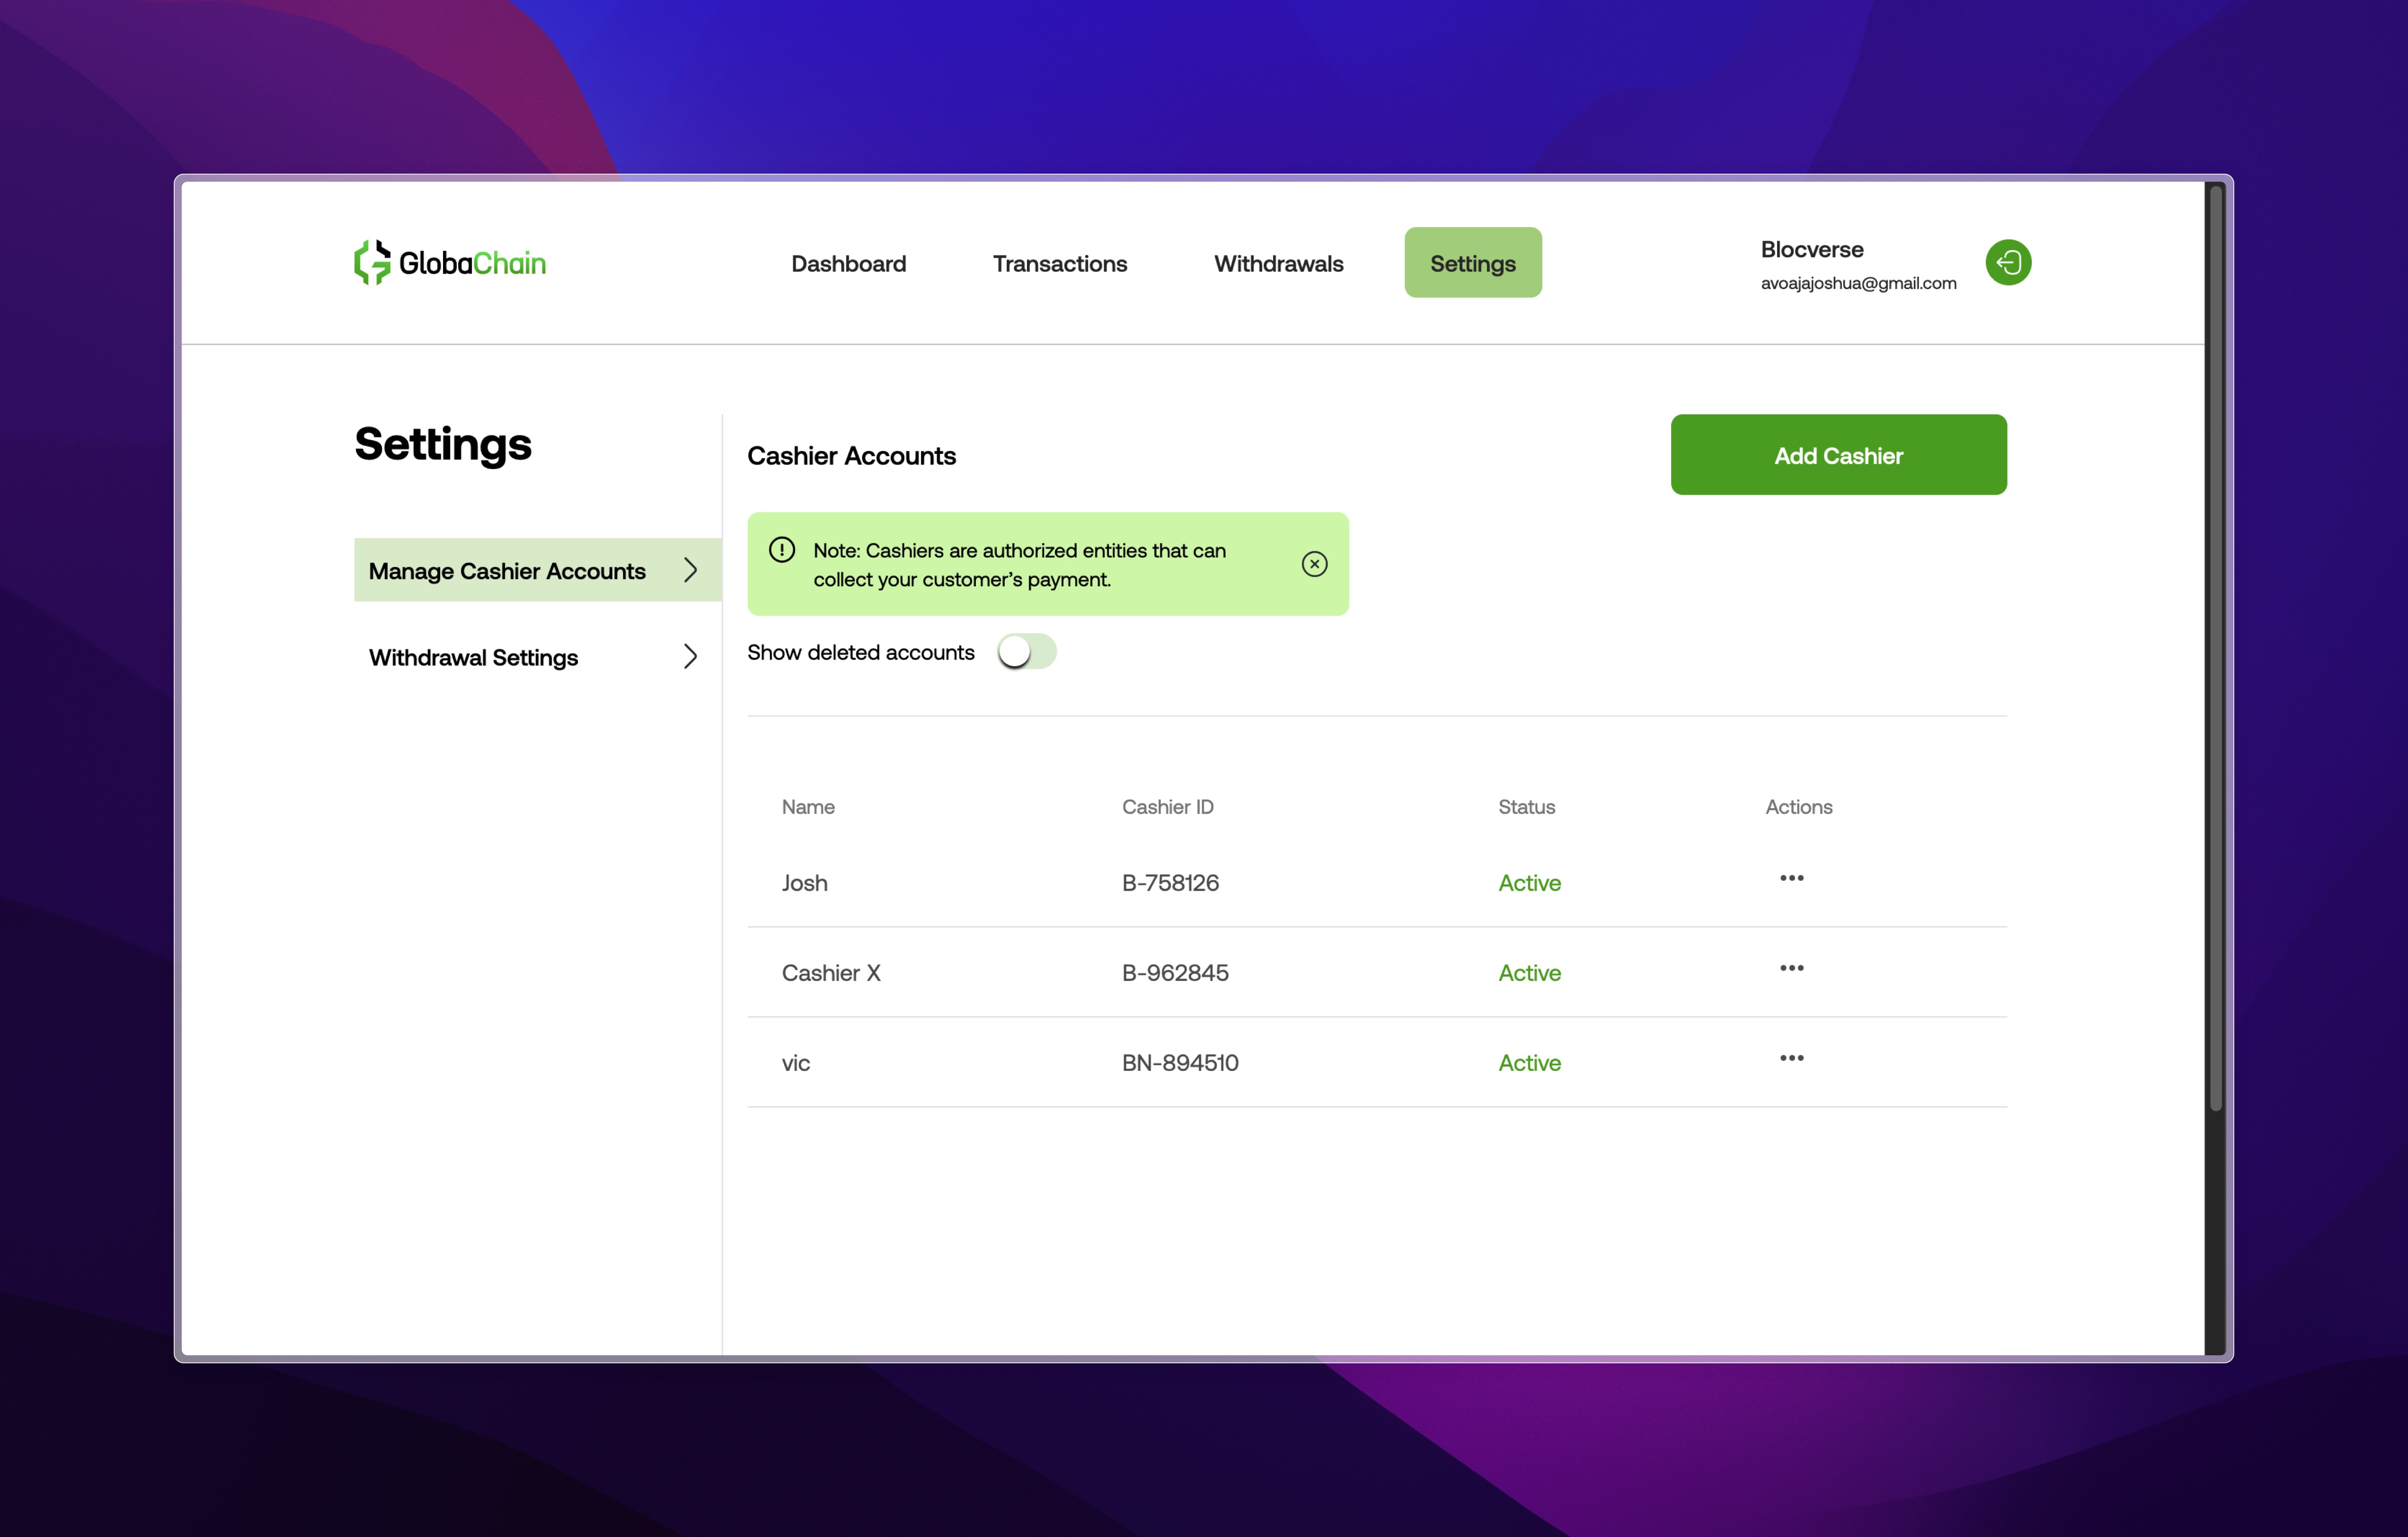Viewport: 2408px width, 1537px height.
Task: Select Manage Cashier Accounts menu item
Action: coord(537,570)
